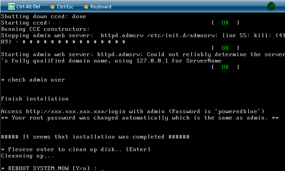Click the Windows flag icon beside Ctrl-Esc
285x171 pixels.
click(x=52, y=7)
